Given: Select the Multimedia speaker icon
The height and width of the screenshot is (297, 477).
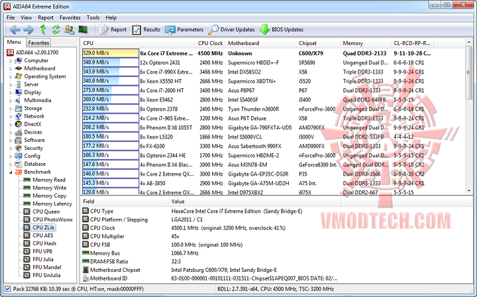Looking at the screenshot, I should pos(19,100).
